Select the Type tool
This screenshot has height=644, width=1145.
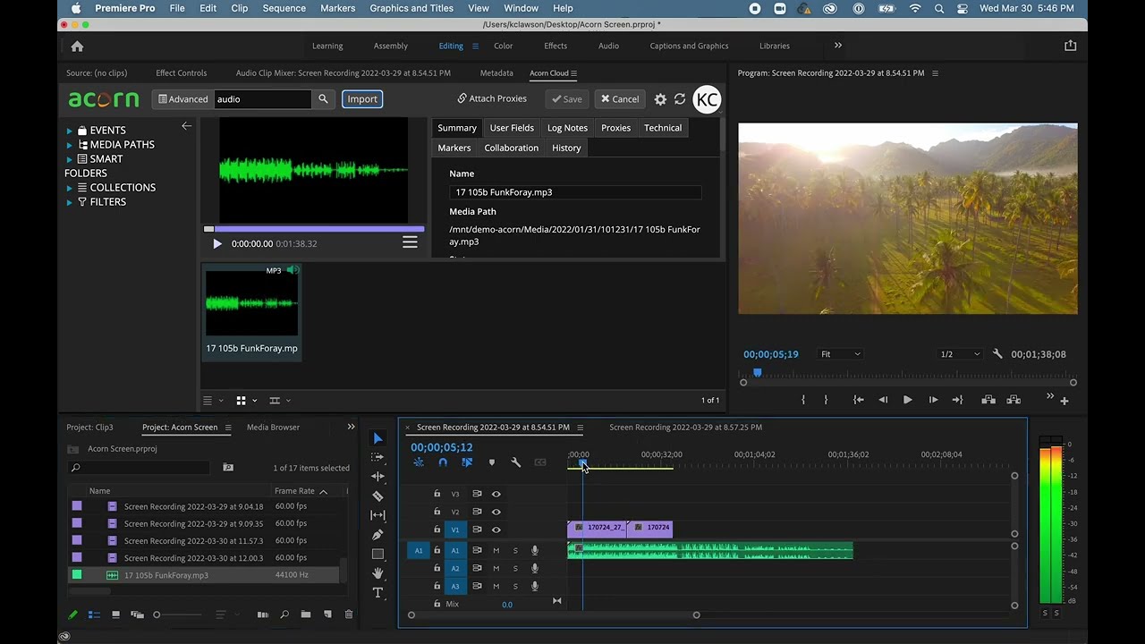377,592
